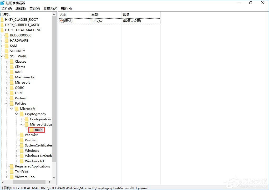Open the 收藏夹(A) menu
Image resolution: width=269 pixels, height=190 pixels.
click(x=50, y=8)
